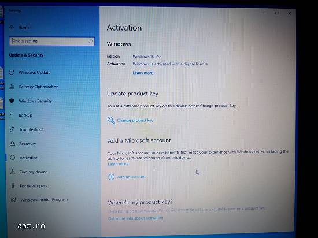Click the search magnifier icon

click(90, 42)
